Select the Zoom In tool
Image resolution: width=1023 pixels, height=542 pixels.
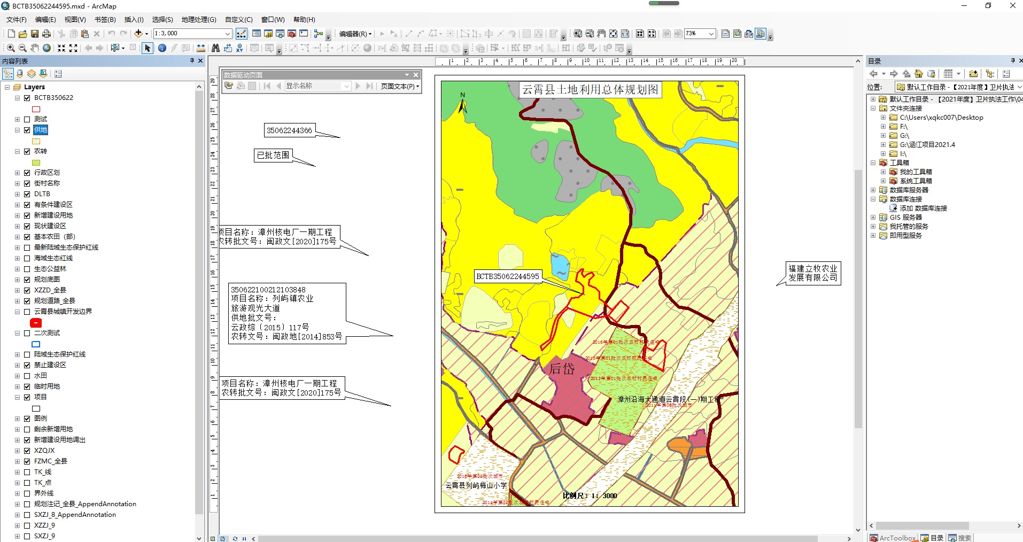point(11,48)
